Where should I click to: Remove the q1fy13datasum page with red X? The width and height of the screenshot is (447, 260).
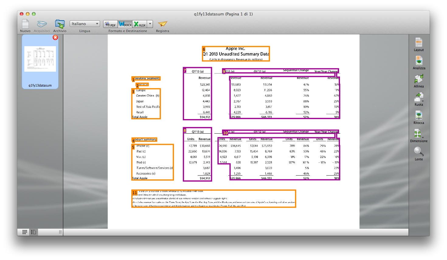point(55,37)
